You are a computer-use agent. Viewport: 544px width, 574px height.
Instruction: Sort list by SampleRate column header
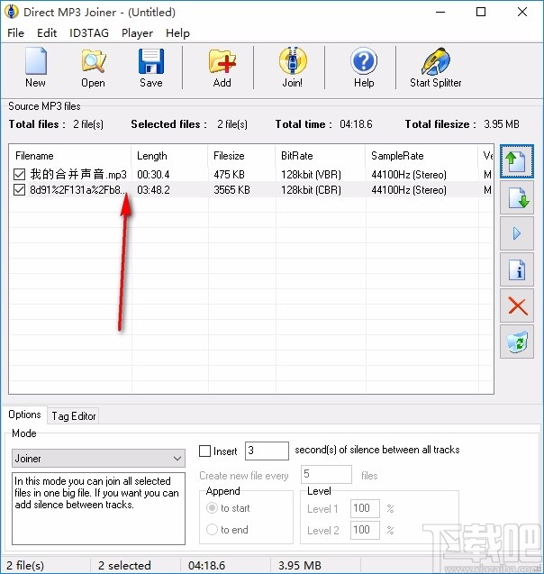tap(422, 156)
